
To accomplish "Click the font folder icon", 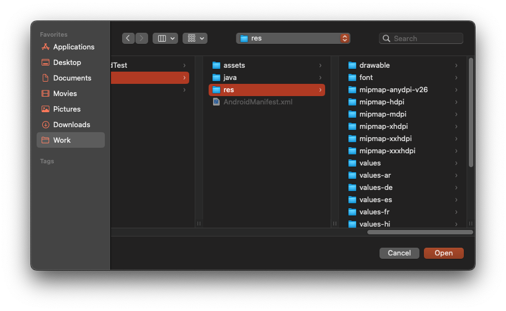I will click(352, 78).
